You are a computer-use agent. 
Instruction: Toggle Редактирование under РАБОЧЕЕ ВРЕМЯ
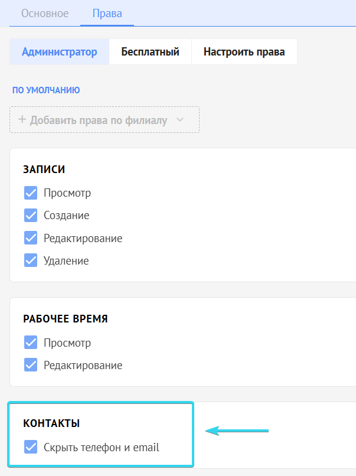tap(31, 365)
